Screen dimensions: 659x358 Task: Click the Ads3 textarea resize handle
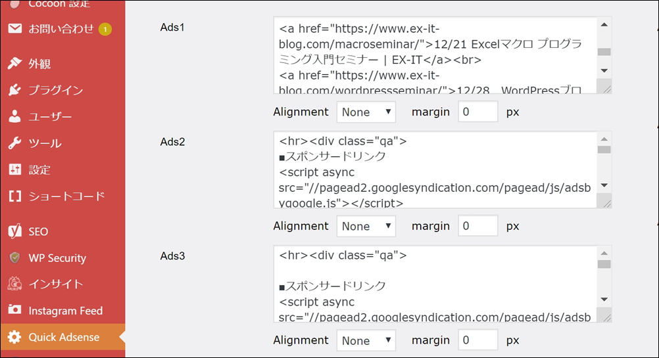pyautogui.click(x=606, y=317)
